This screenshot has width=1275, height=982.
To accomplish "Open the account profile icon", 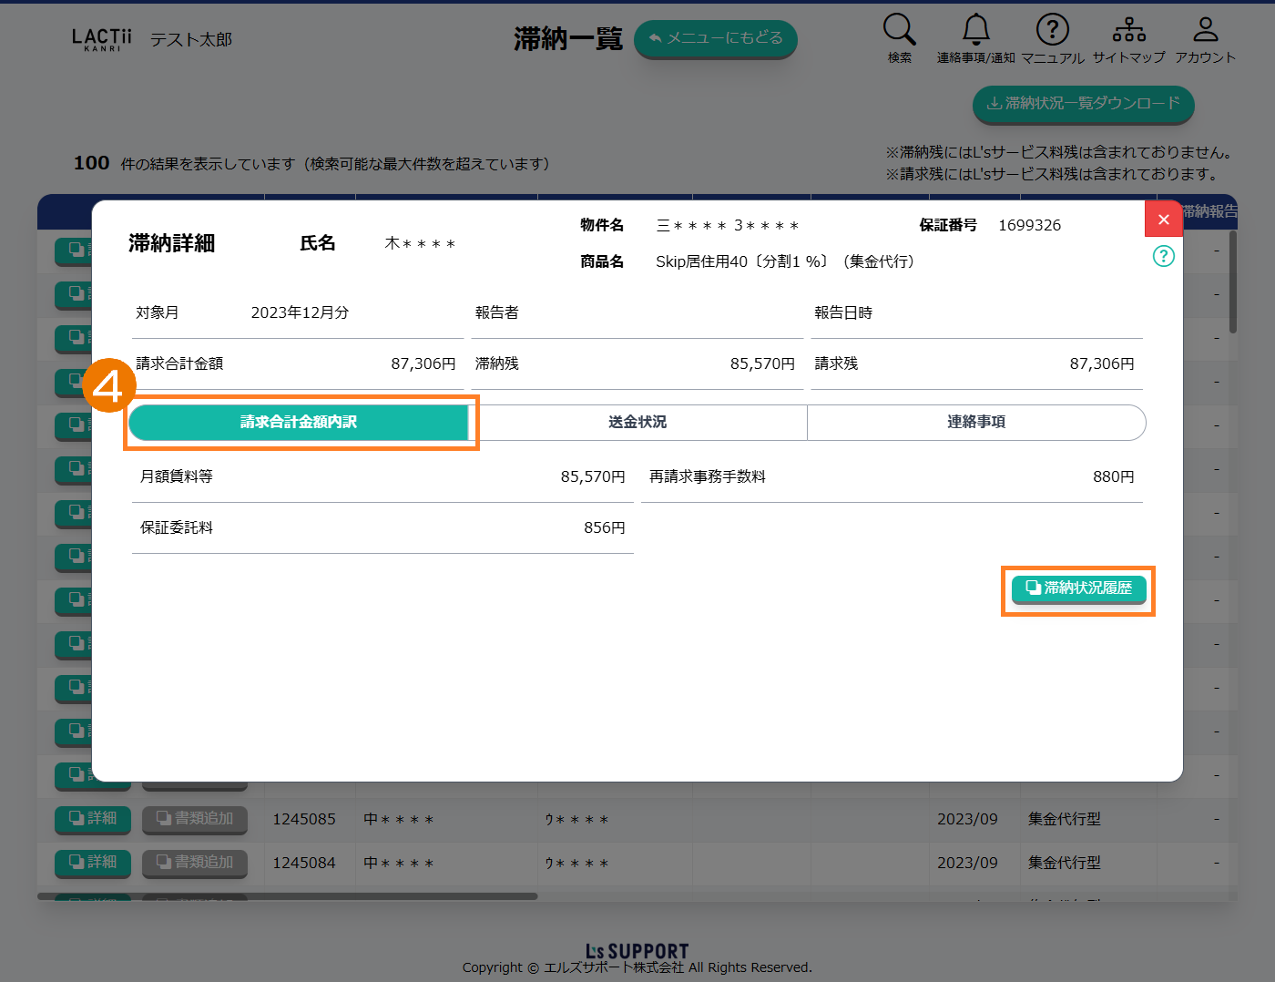I will click(x=1205, y=30).
